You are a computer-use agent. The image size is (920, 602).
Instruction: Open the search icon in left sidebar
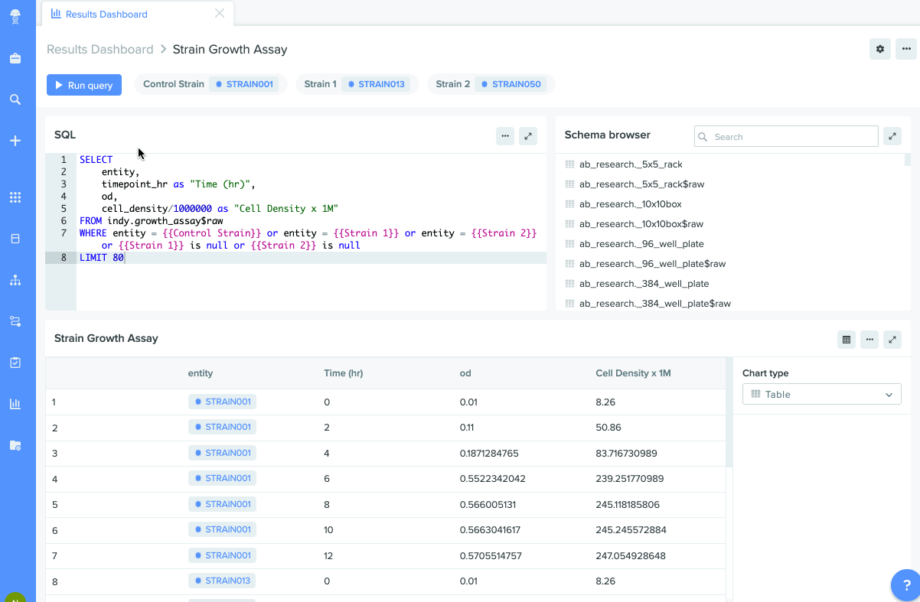(15, 99)
